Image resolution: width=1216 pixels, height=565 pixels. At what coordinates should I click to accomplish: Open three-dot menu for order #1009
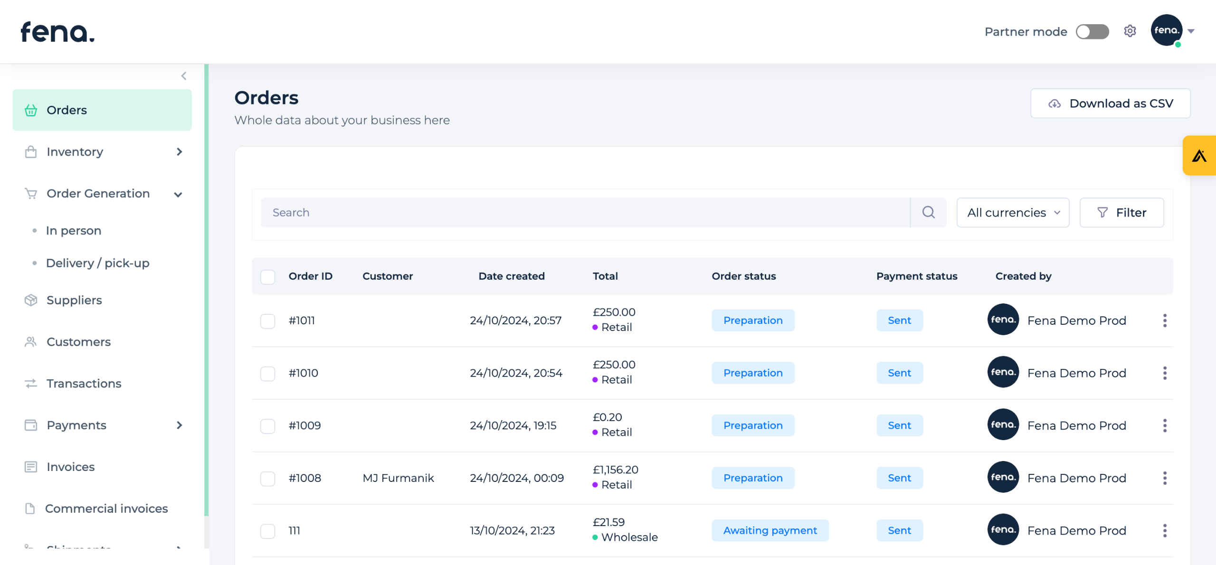(1164, 425)
